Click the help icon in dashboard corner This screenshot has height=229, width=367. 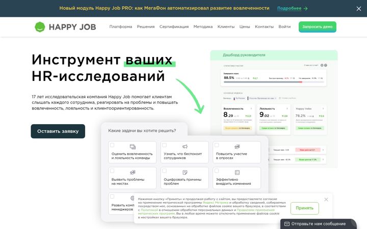tap(326, 66)
